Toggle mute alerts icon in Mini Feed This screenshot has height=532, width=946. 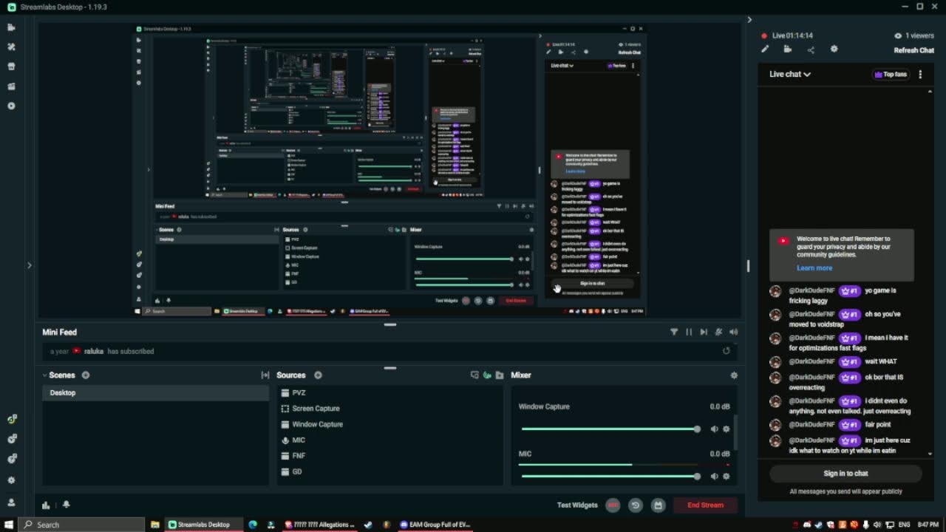coord(718,332)
